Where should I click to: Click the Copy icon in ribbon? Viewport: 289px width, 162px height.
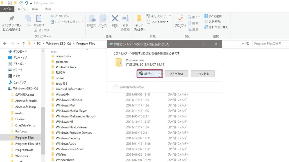pos(28,19)
